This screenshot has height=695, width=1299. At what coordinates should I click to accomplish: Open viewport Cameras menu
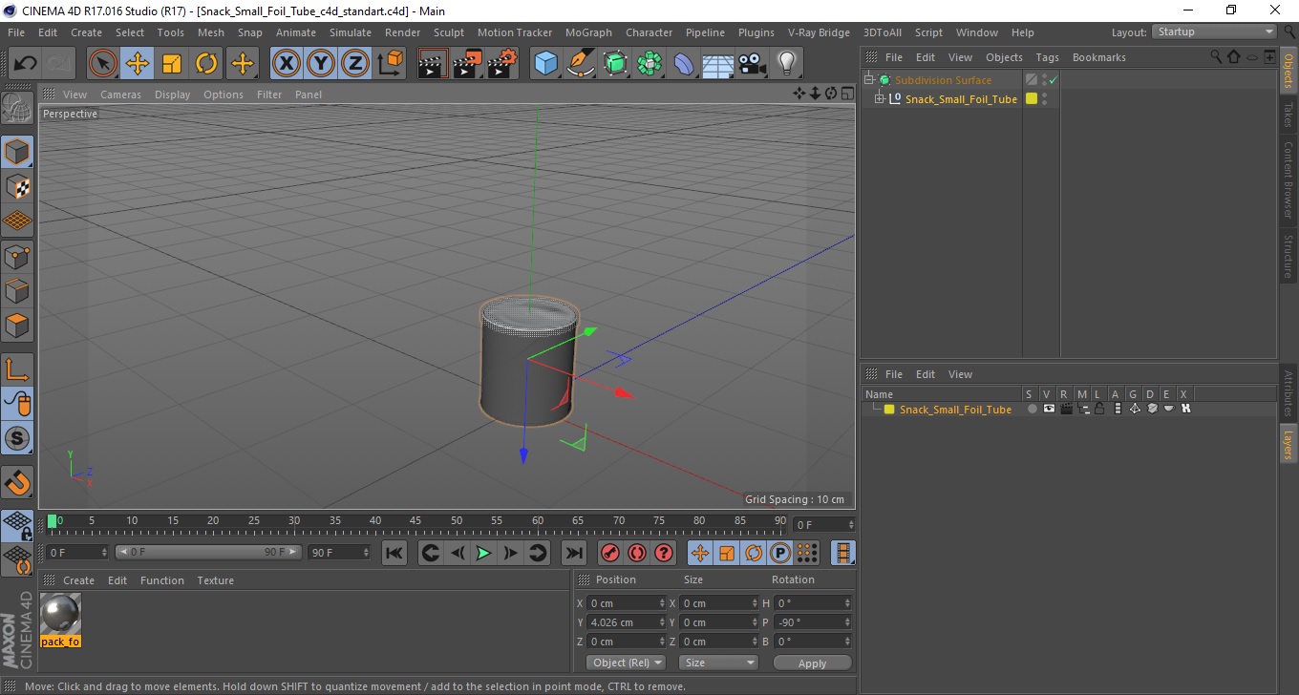[x=120, y=95]
